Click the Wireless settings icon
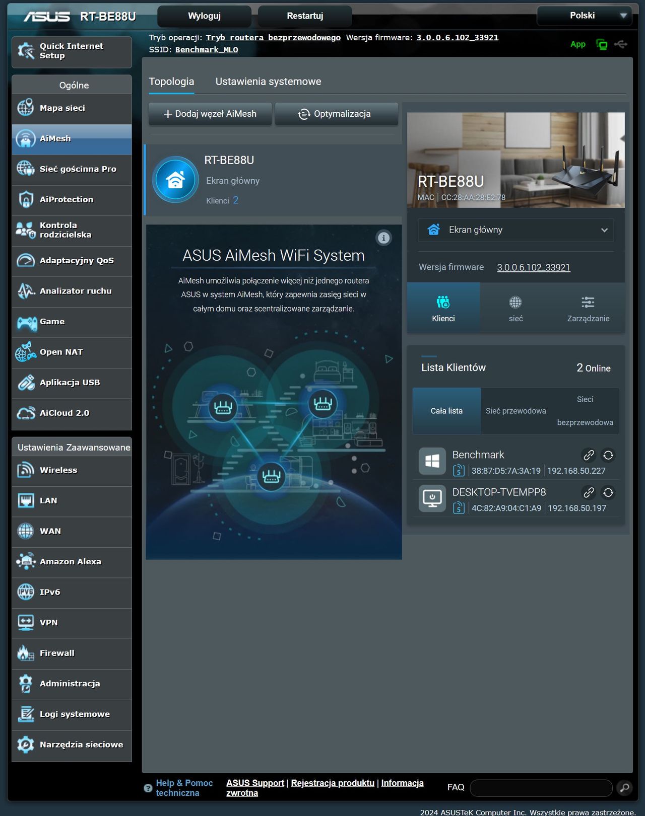 click(26, 470)
